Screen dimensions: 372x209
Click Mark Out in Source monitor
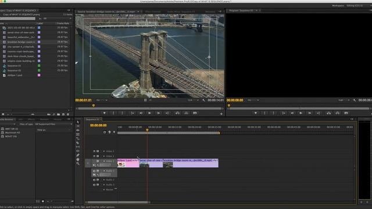[122, 113]
